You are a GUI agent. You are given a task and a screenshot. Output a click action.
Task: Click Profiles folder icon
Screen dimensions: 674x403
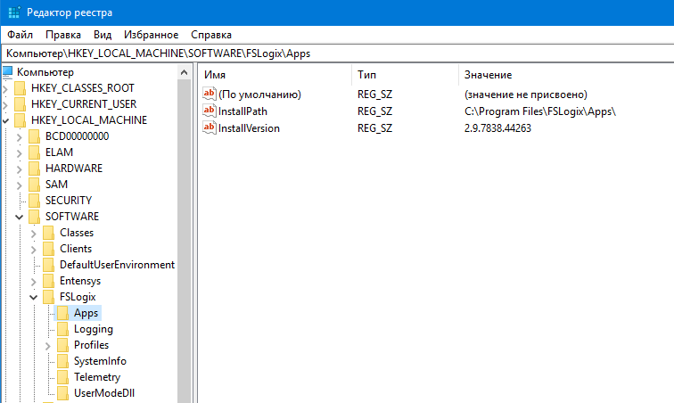(x=62, y=345)
